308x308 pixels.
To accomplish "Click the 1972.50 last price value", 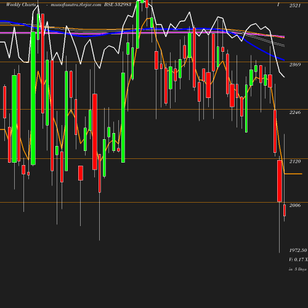I will (x=298, y=250).
